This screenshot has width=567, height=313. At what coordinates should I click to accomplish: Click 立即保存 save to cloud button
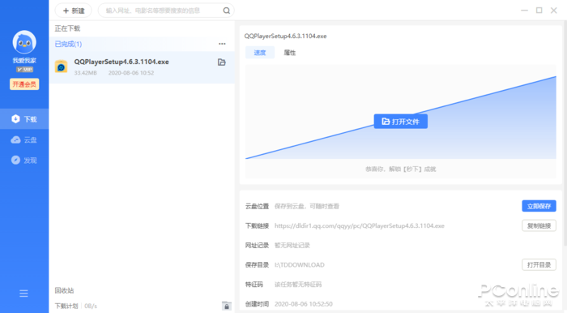[539, 206]
